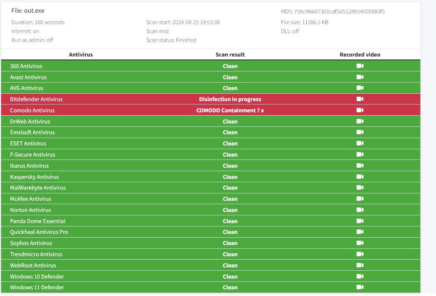Open F-Secure Antivirus video camera icon
This screenshot has height=296, width=436.
pos(360,154)
